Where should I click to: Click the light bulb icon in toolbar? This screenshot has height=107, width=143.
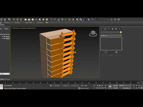[x=10, y=20]
